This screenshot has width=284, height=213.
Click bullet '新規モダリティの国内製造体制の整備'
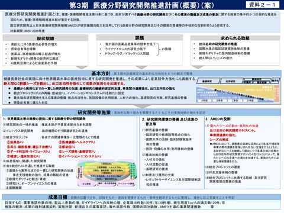point(224,53)
